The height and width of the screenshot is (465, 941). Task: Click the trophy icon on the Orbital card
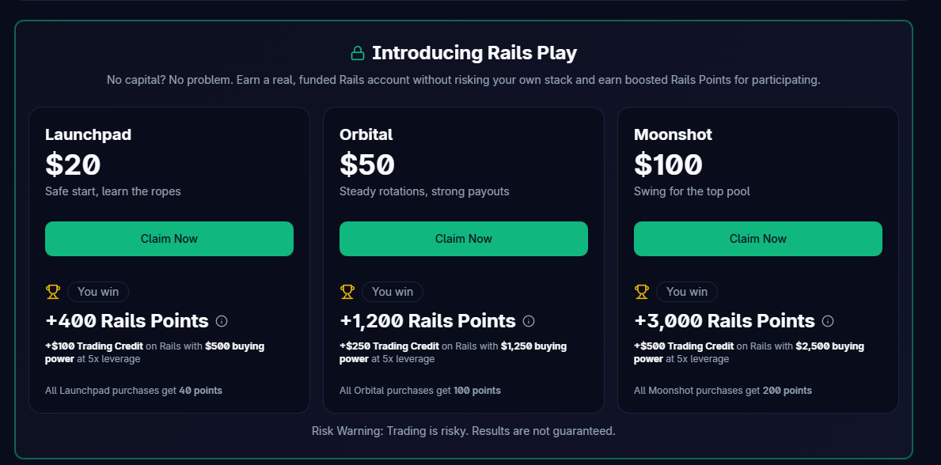point(347,291)
